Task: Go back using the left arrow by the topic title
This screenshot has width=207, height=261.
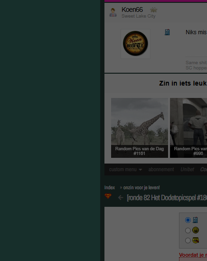Action: click(121, 198)
